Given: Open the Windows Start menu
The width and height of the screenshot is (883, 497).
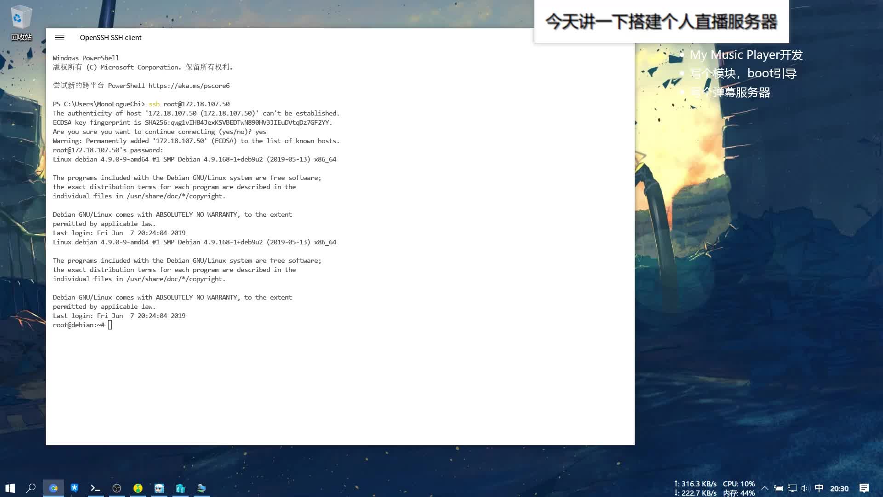Looking at the screenshot, I should [x=10, y=488].
